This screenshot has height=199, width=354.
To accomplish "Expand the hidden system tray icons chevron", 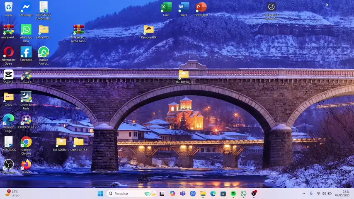I will point(303,194).
